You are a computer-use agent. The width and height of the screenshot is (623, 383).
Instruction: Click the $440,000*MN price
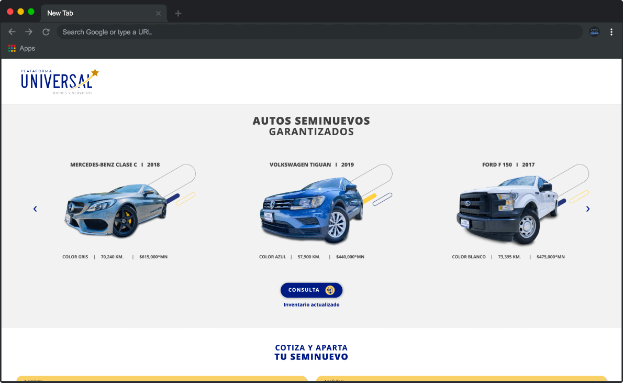pyautogui.click(x=350, y=257)
